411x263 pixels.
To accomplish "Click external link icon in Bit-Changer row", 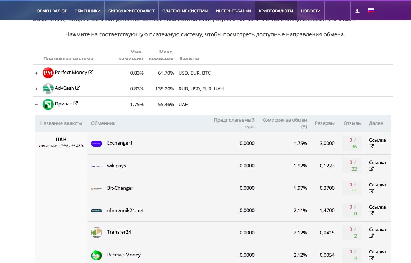I will tap(371, 191).
